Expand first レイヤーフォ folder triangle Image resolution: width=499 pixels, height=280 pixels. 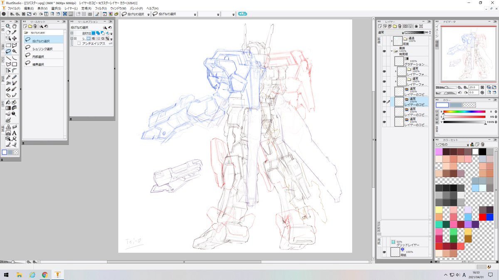pos(396,71)
